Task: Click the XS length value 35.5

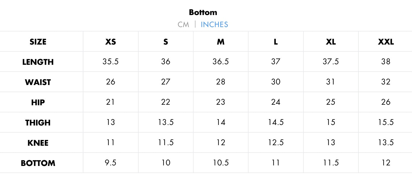Action: (111, 62)
